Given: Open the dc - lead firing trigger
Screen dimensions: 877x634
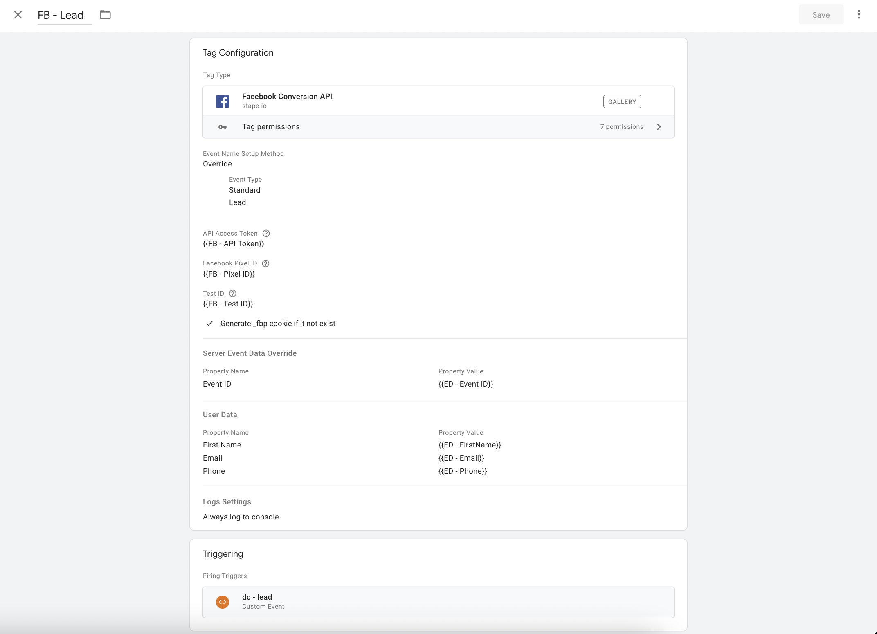Looking at the screenshot, I should tap(438, 602).
